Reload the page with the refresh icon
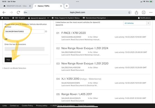Viewport: 155px width, 108px height. point(18,12)
